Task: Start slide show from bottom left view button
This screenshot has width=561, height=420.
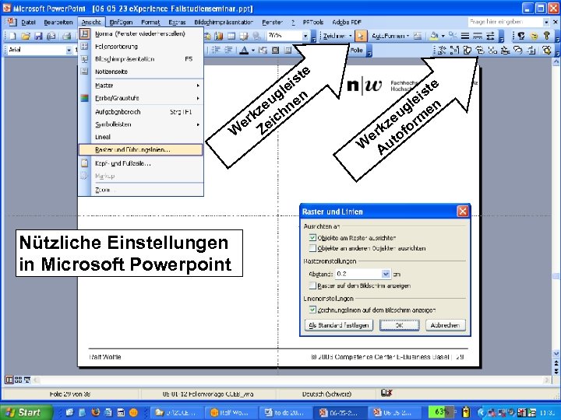Action: [x=26, y=380]
